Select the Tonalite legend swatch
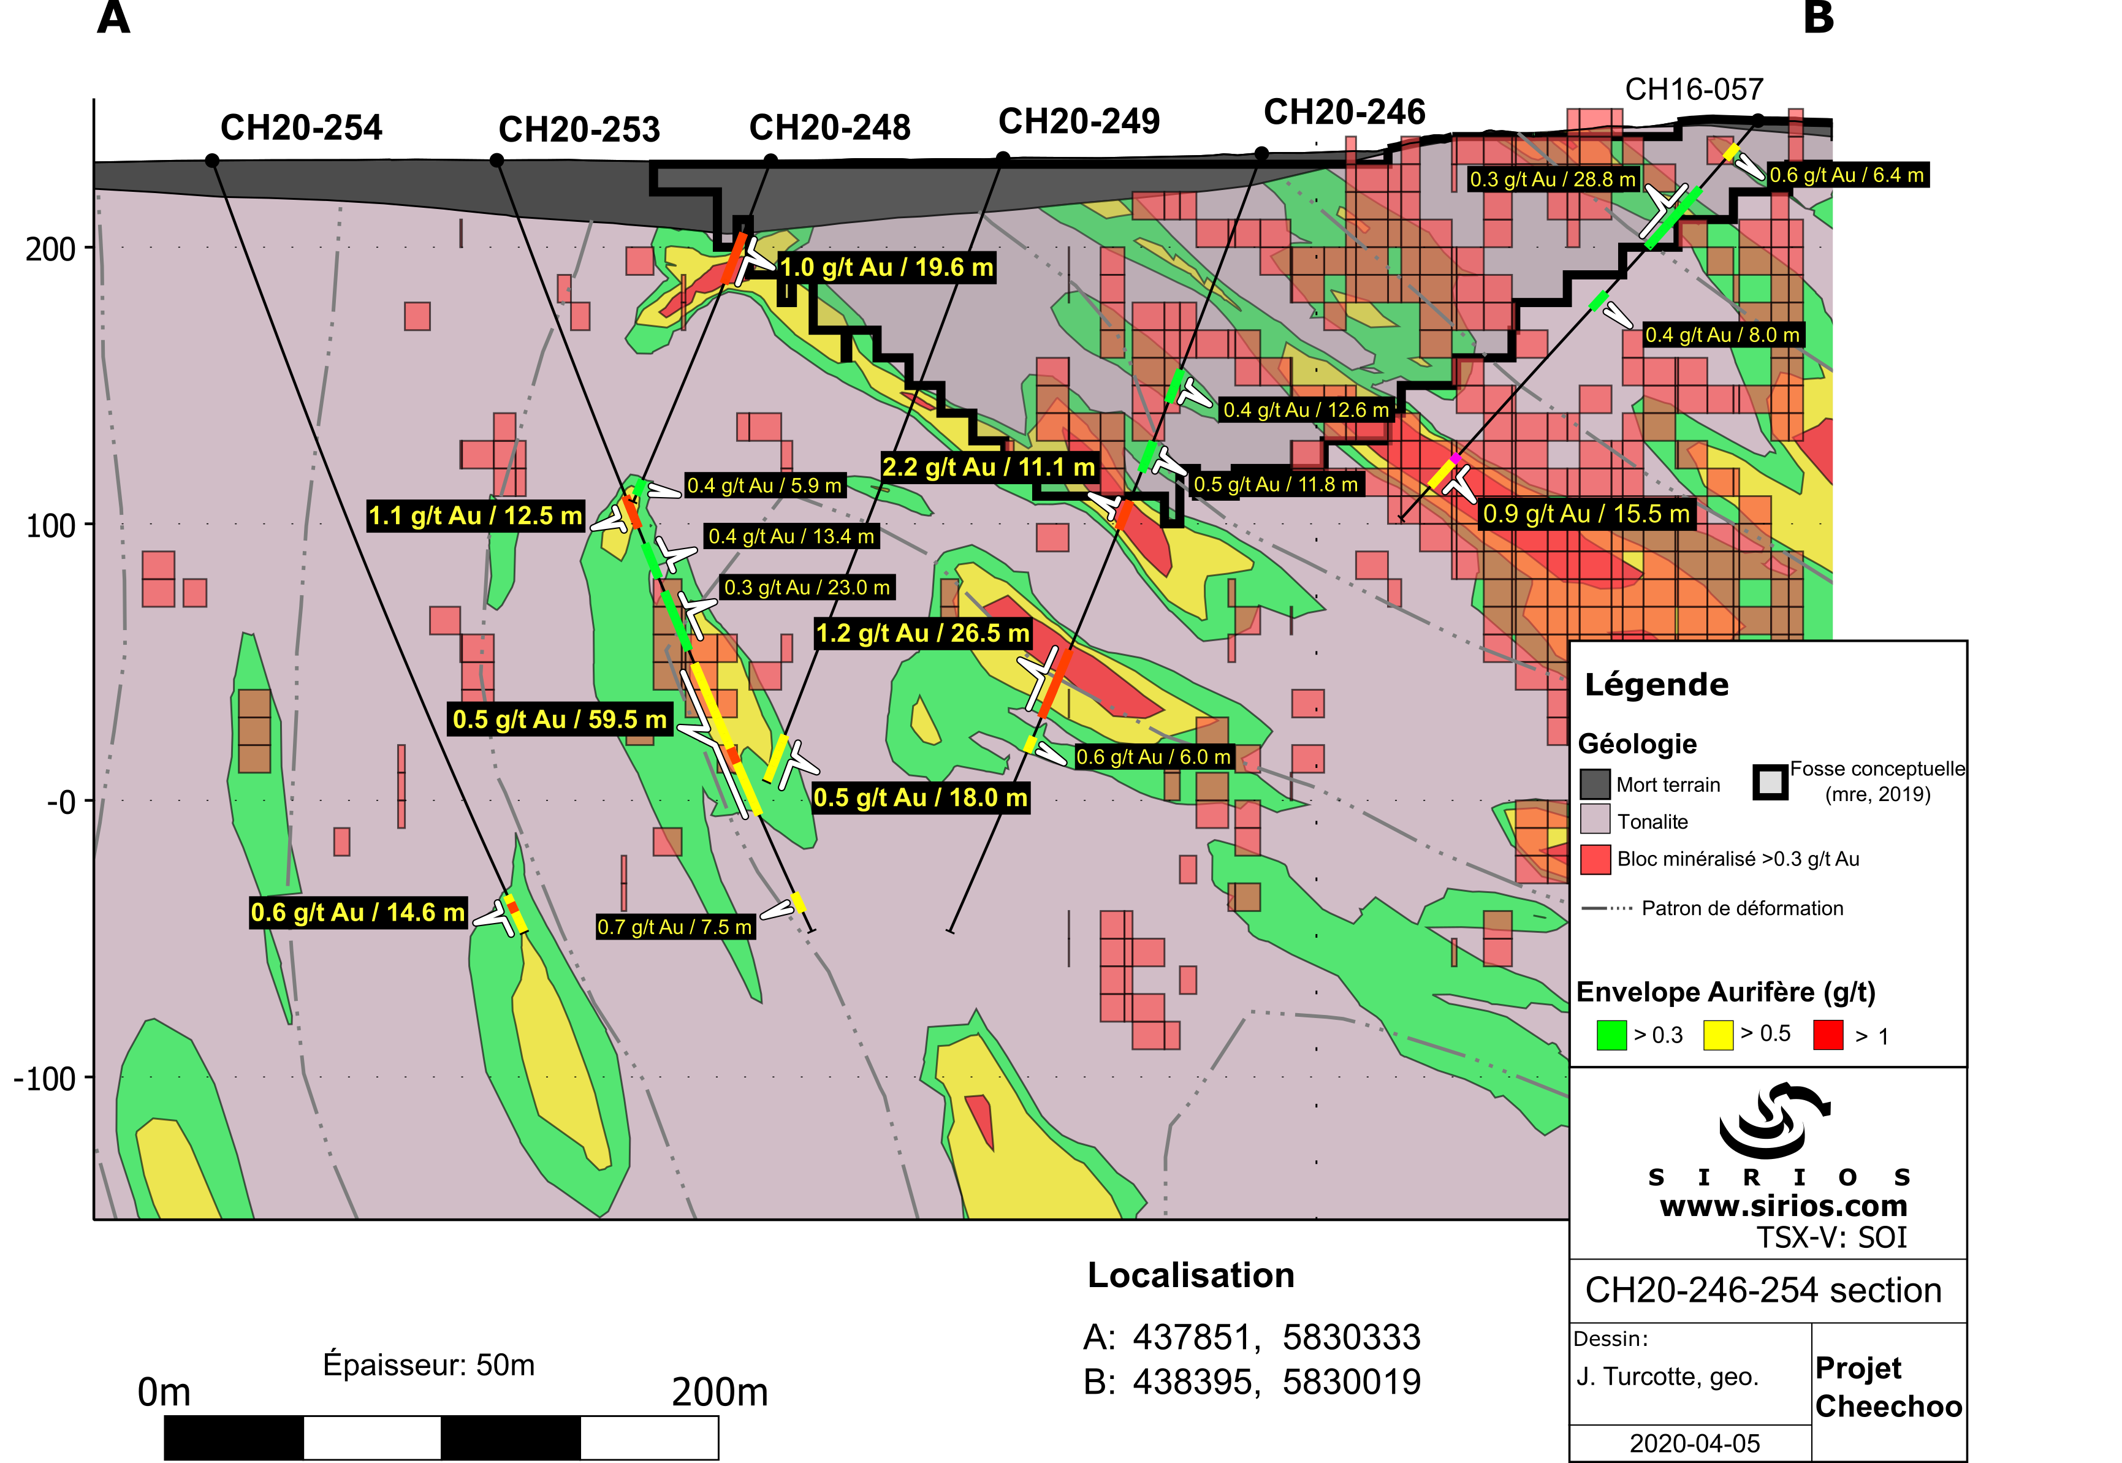The image size is (2122, 1463). [1595, 819]
